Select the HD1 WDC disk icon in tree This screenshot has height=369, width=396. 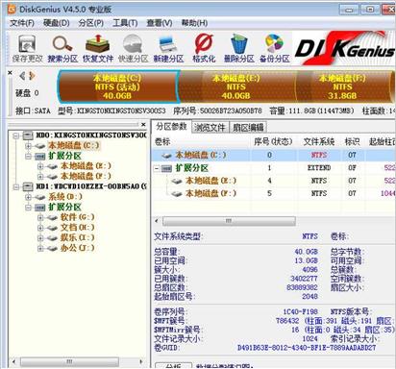28,186
